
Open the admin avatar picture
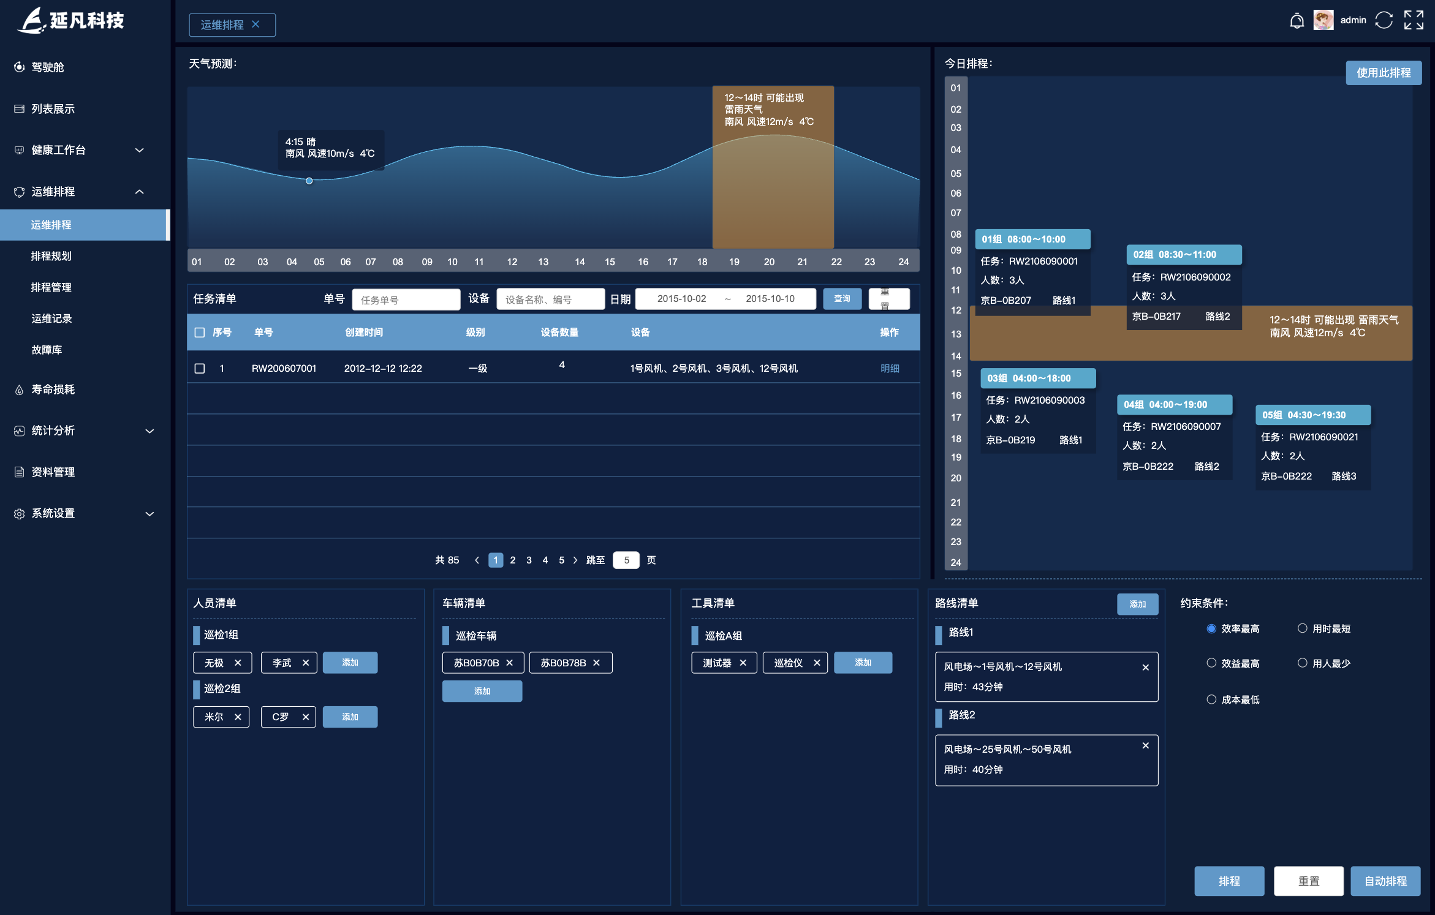tap(1323, 21)
